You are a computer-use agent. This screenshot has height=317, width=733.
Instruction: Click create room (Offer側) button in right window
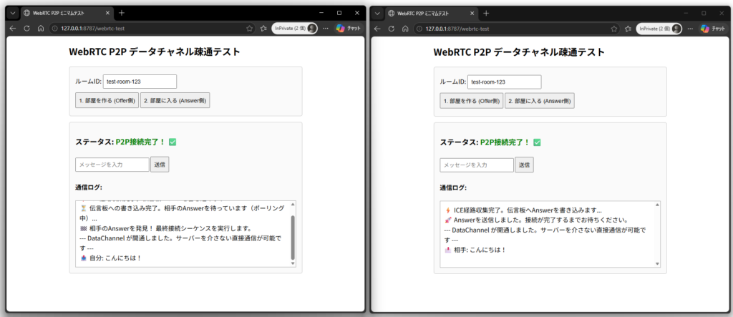click(472, 100)
